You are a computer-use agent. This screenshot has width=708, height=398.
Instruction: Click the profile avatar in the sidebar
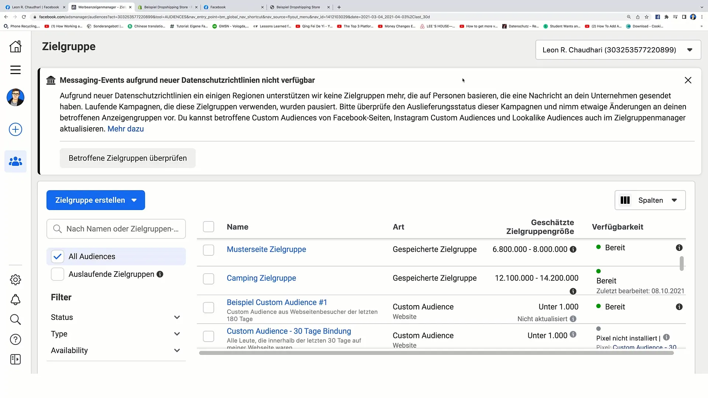[15, 97]
